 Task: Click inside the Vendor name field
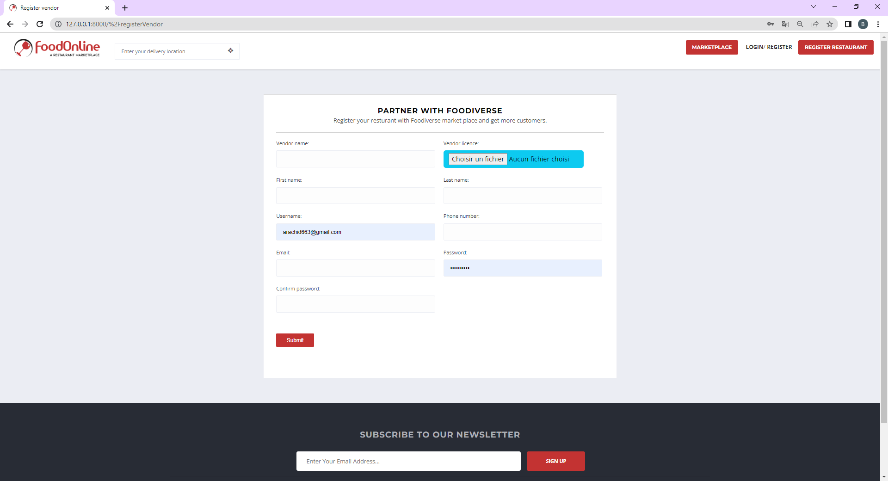coord(355,159)
